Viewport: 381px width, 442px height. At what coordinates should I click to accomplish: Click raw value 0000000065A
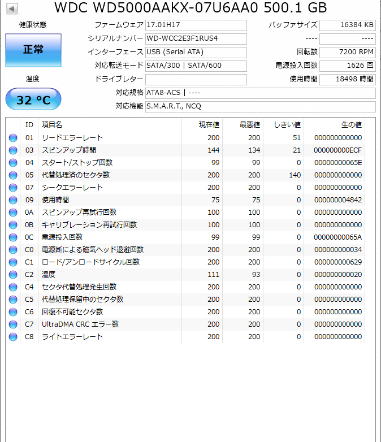coord(338,237)
